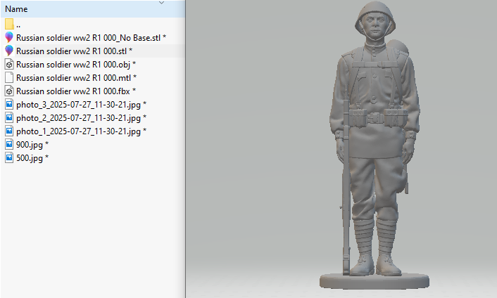Click the image icon of photo_3 jpg
The image size is (497, 298).
(x=9, y=104)
